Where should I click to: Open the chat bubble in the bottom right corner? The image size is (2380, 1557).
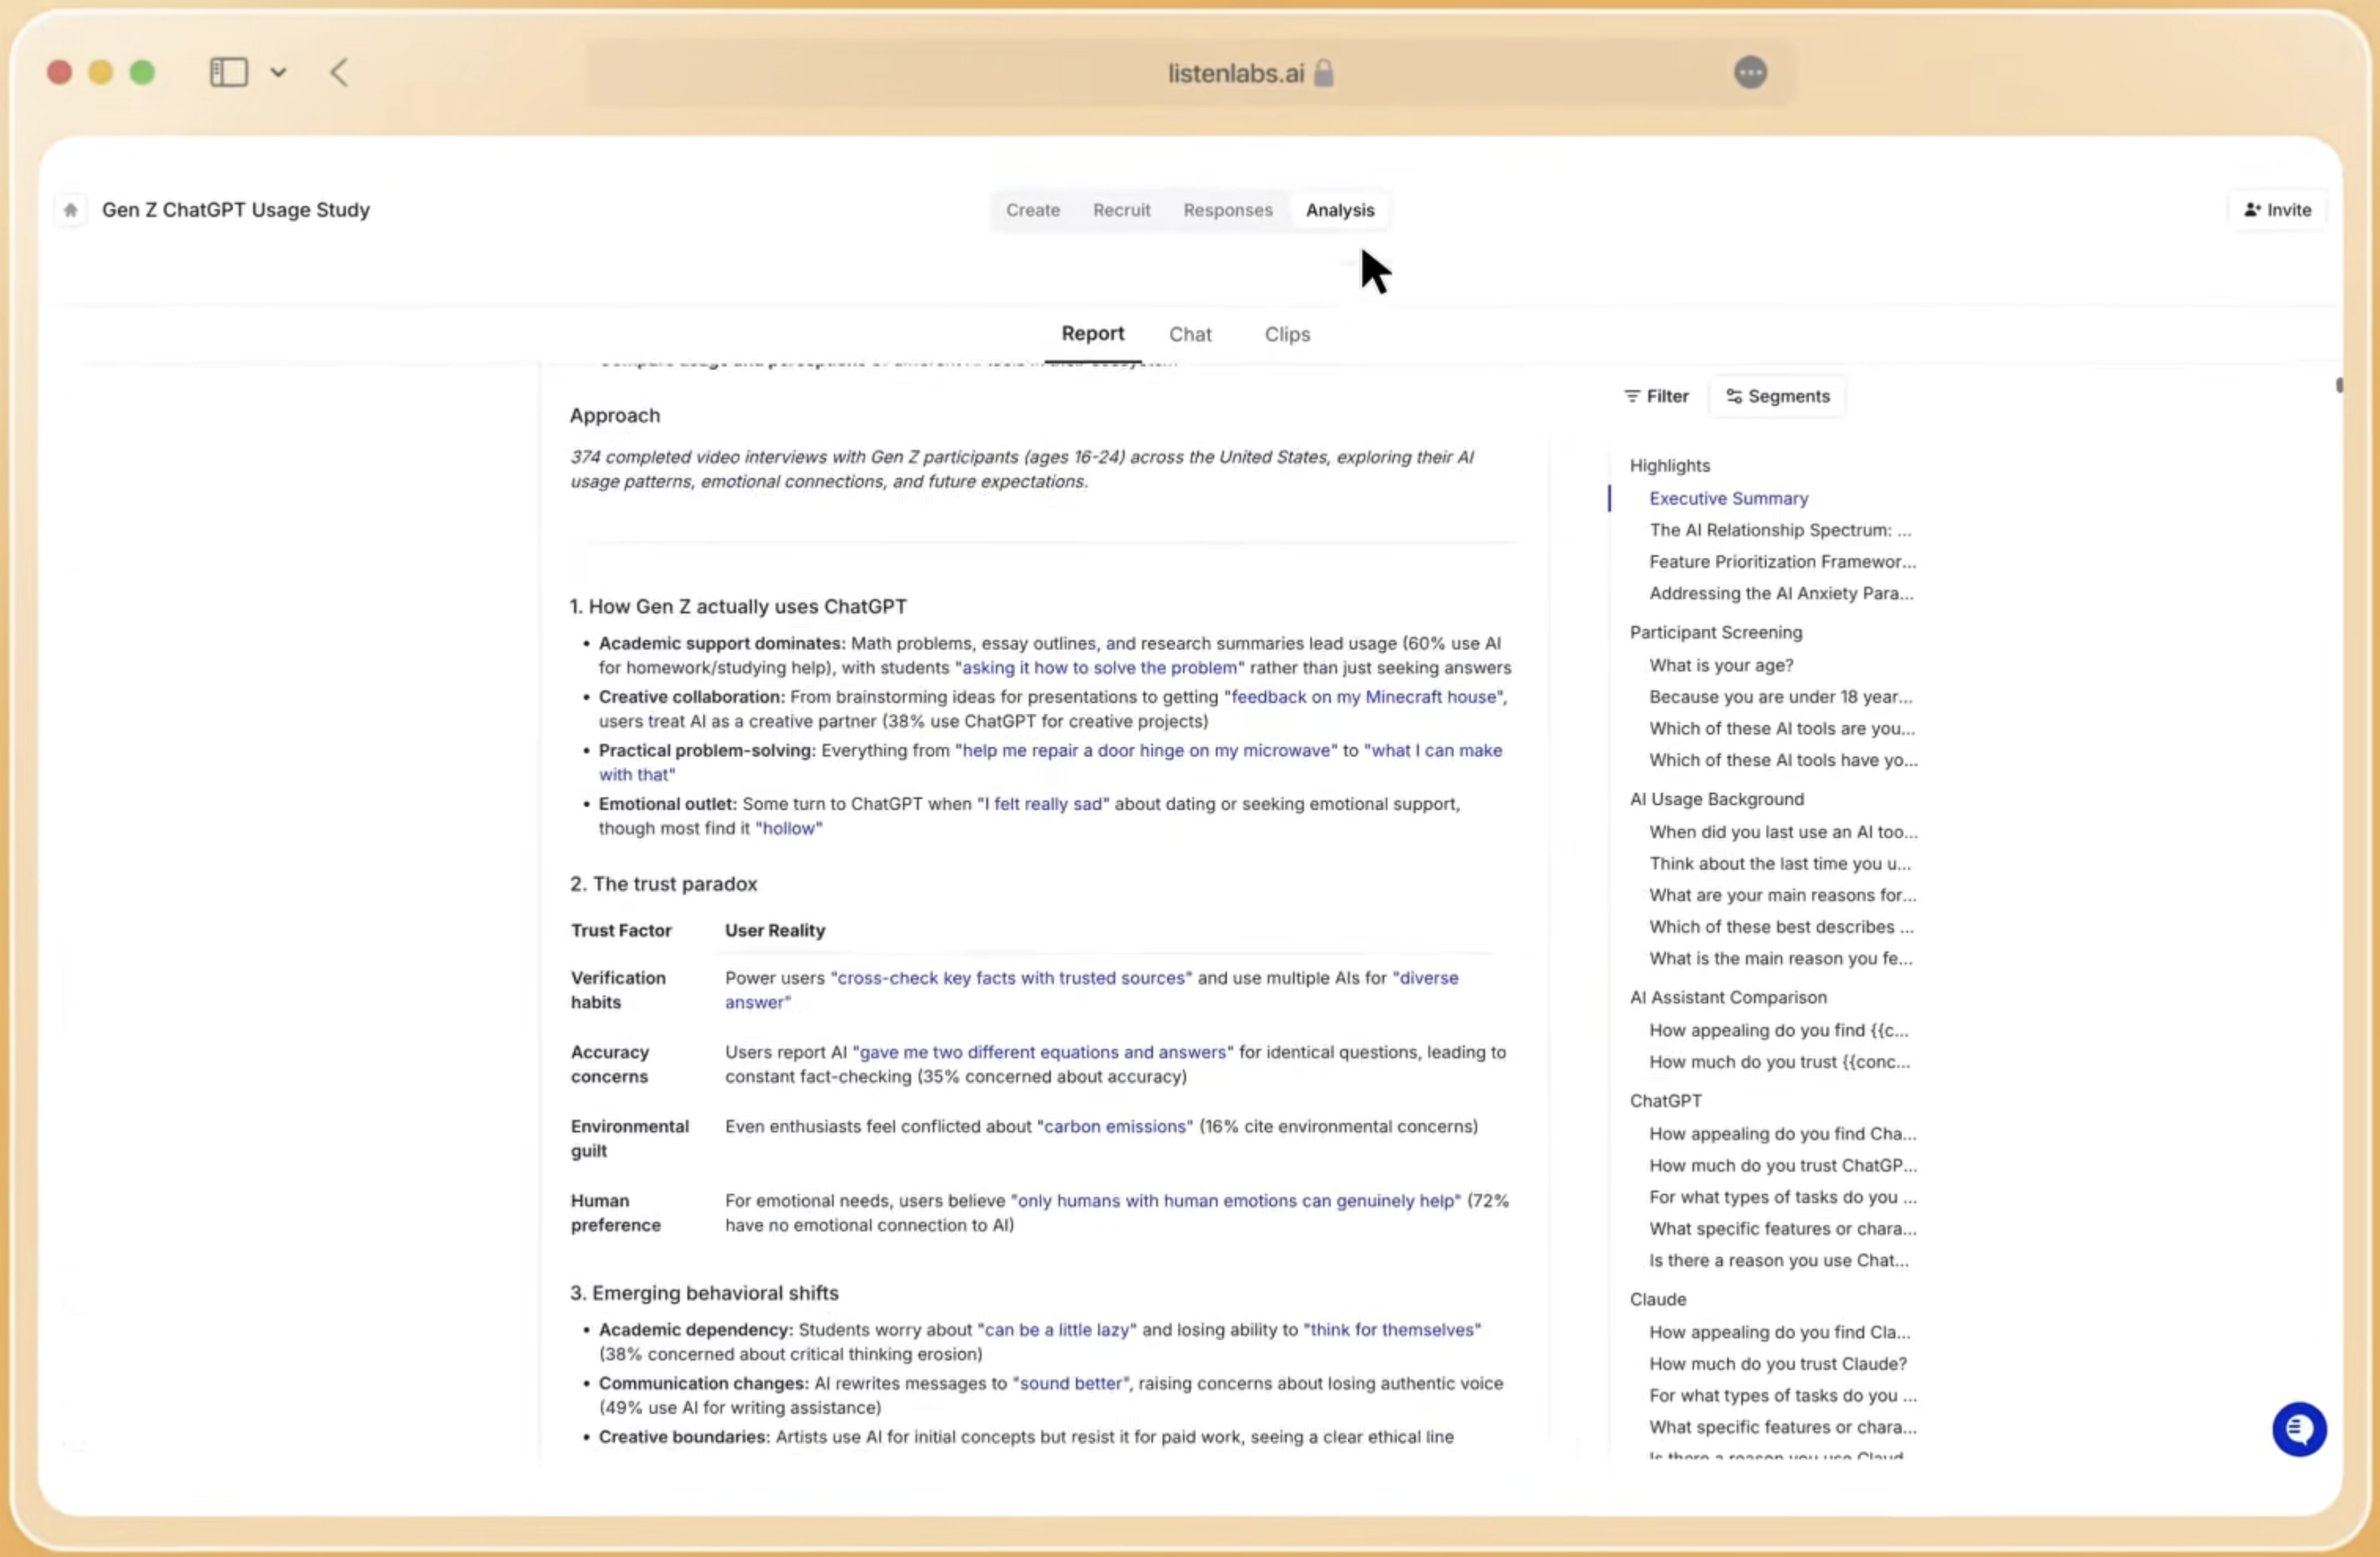[x=2299, y=1429]
